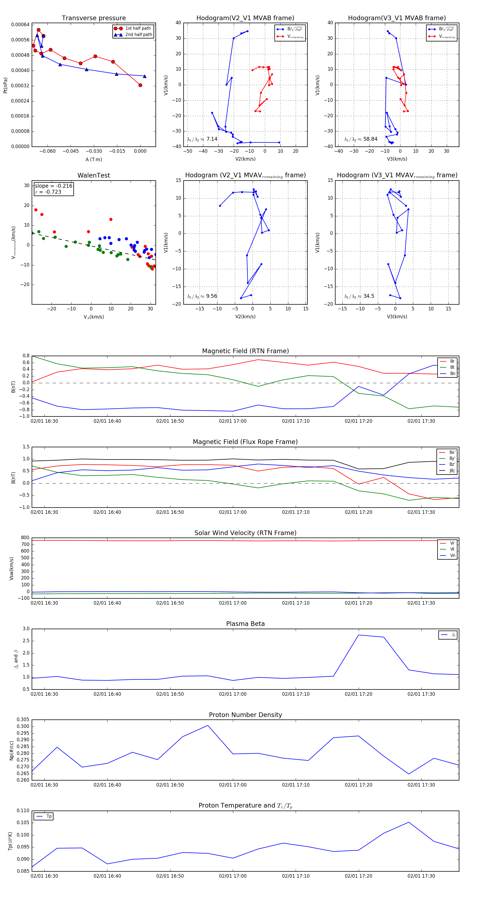
Task: Click the 'Solar Wind Velocity (RTN Frame)' title
Action: [x=245, y=533]
